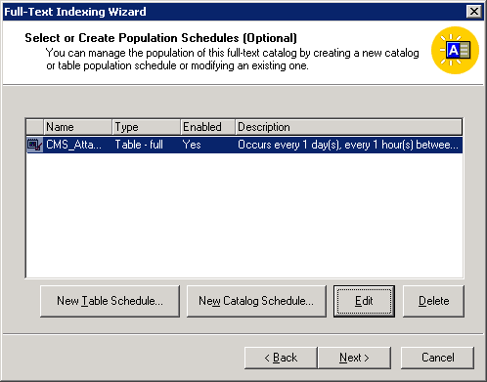Viewport: 487px width, 382px height.
Task: Open the New Table Schedule dialog
Action: click(110, 301)
